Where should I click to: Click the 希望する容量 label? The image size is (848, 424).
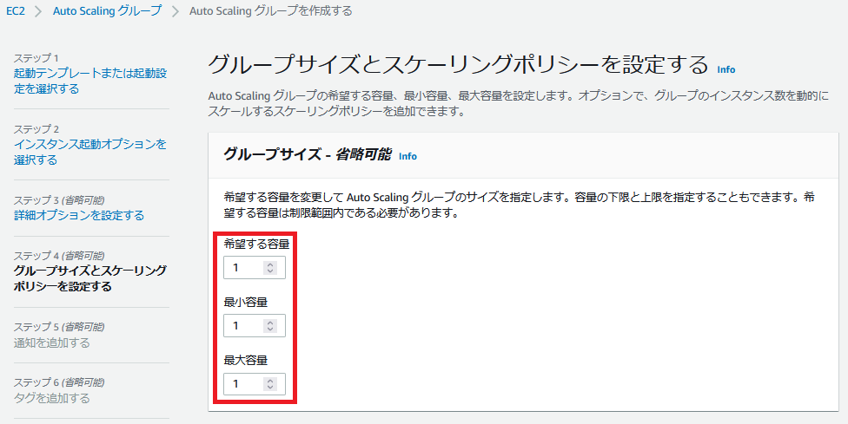256,245
